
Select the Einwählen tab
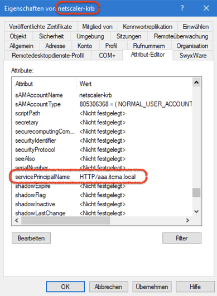[x=195, y=27]
